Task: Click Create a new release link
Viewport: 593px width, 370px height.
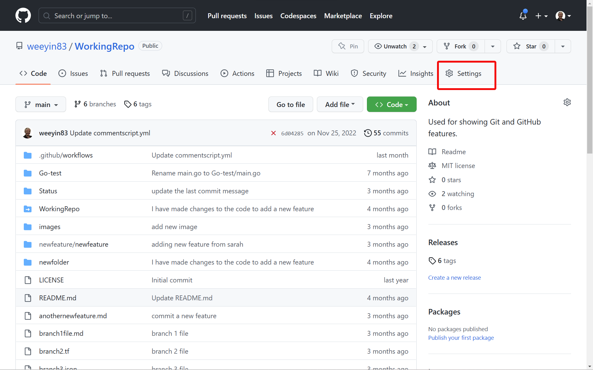Action: coord(454,277)
